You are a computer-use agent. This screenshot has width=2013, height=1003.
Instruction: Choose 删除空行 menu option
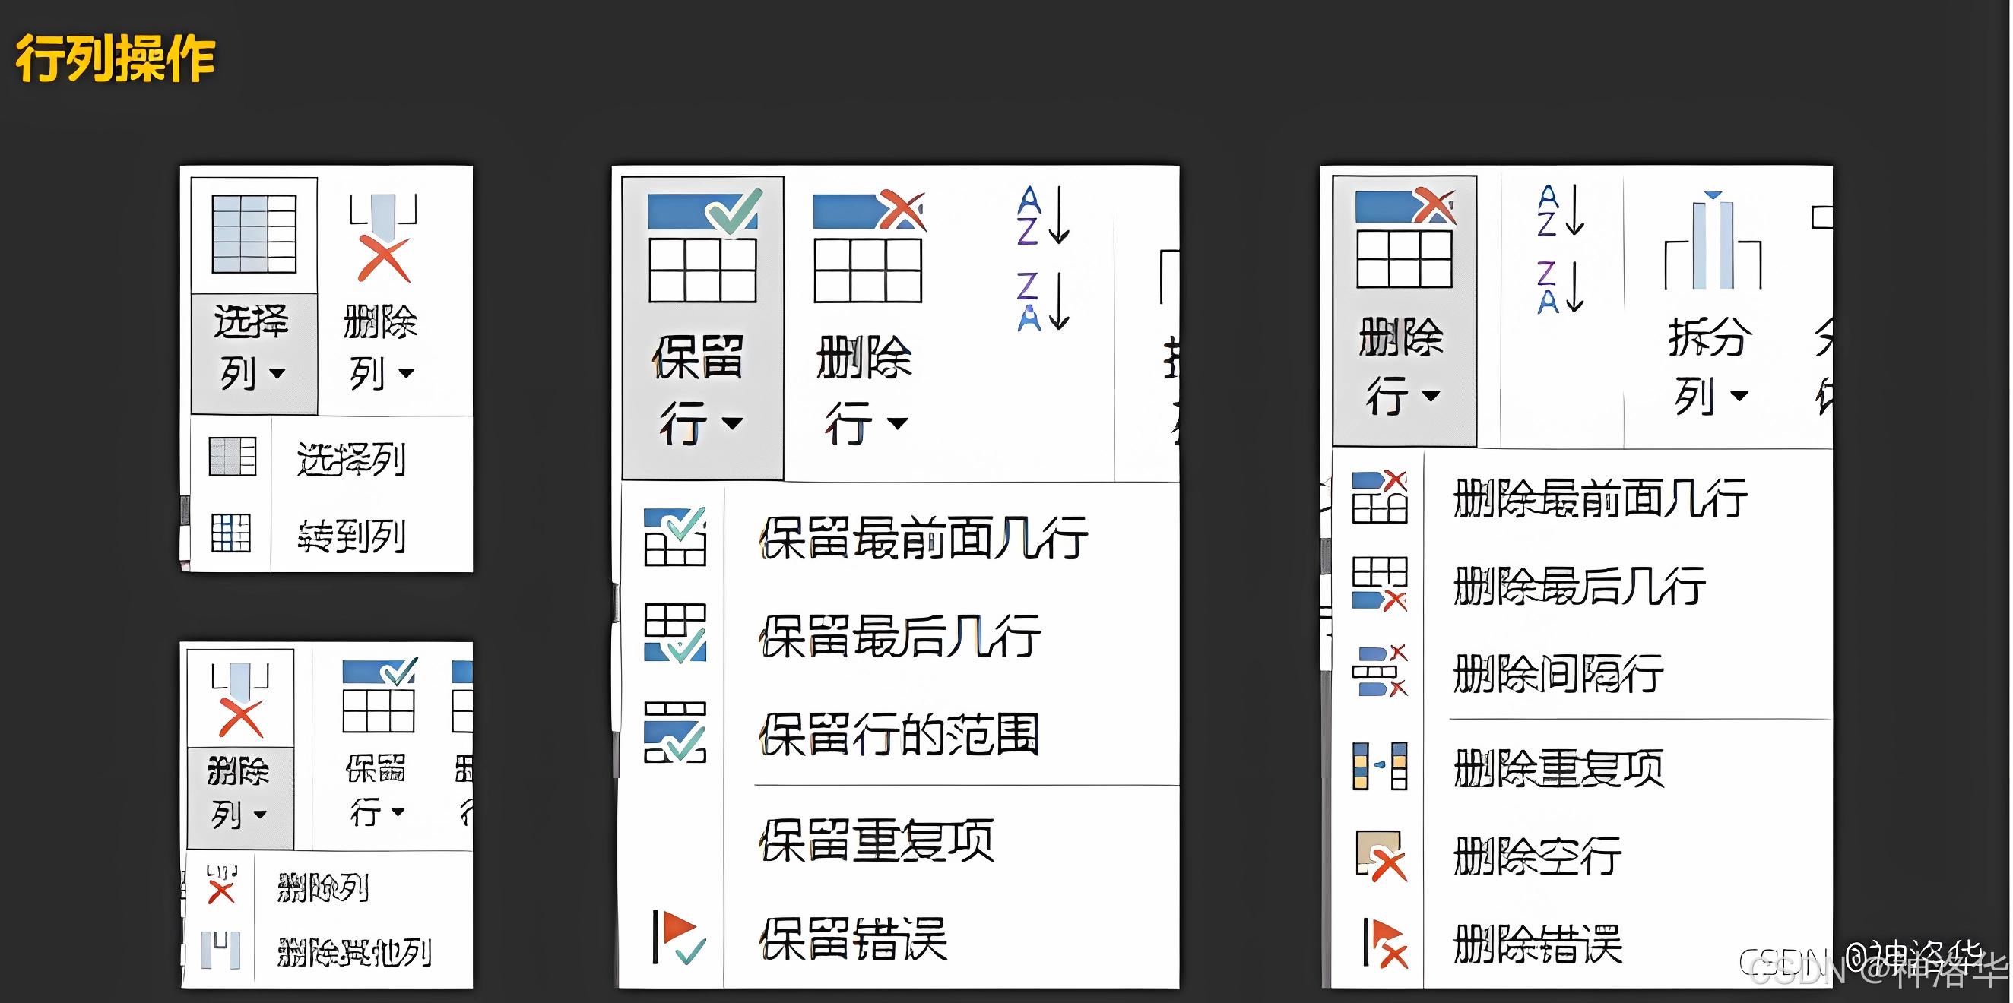(1537, 856)
